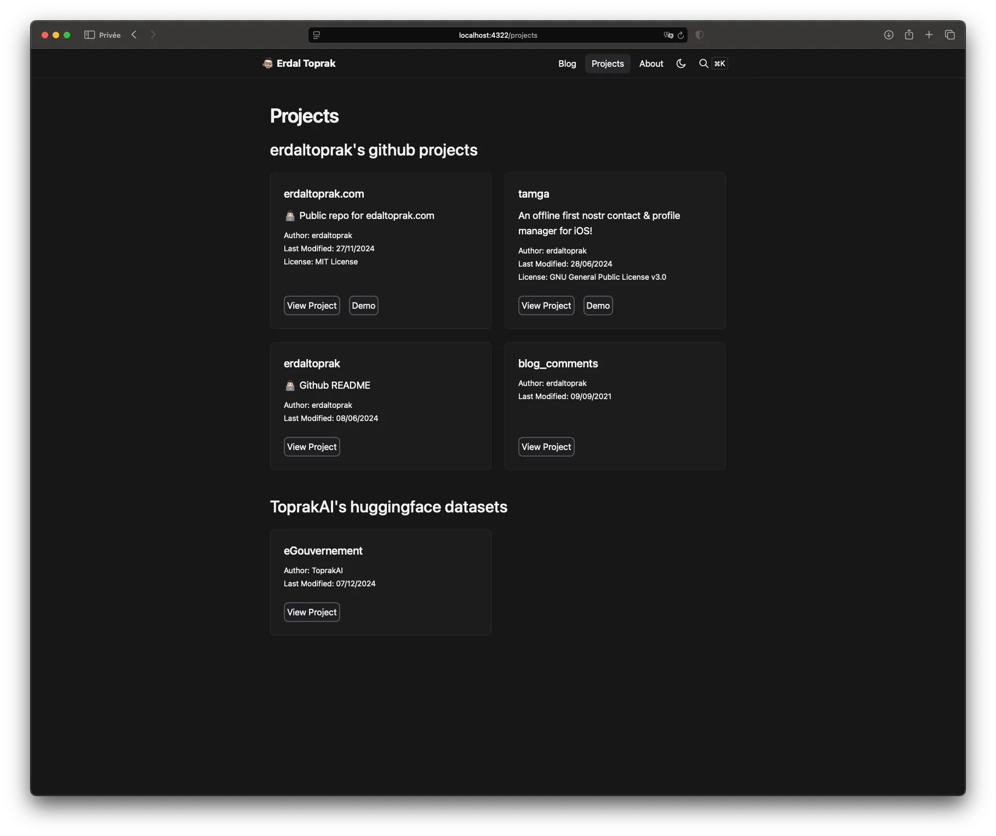Open Demo for erdaltoprak.com card
996x836 pixels.
363,305
